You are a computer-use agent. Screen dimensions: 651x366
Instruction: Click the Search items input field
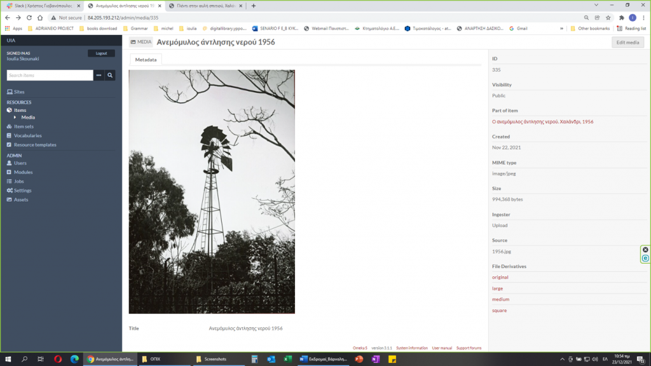pos(50,75)
